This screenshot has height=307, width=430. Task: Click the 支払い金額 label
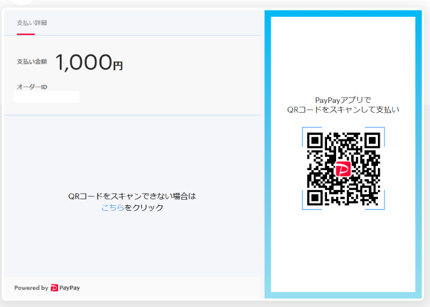(32, 62)
